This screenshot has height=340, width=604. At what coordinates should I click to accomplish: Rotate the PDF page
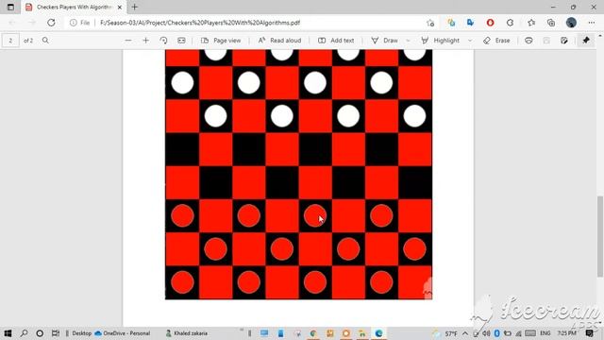pyautogui.click(x=163, y=41)
